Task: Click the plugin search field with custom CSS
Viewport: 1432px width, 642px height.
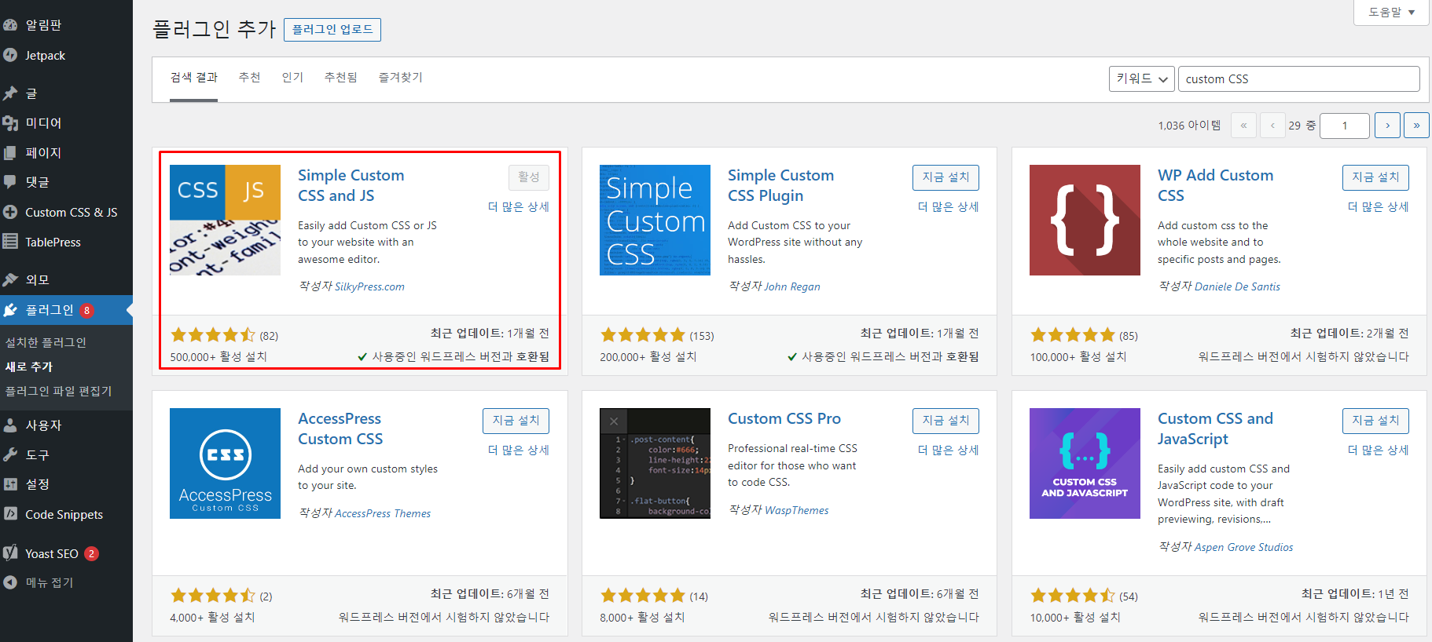Action: (1298, 78)
